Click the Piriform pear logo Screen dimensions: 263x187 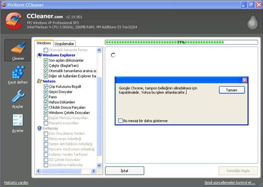pyautogui.click(x=252, y=21)
